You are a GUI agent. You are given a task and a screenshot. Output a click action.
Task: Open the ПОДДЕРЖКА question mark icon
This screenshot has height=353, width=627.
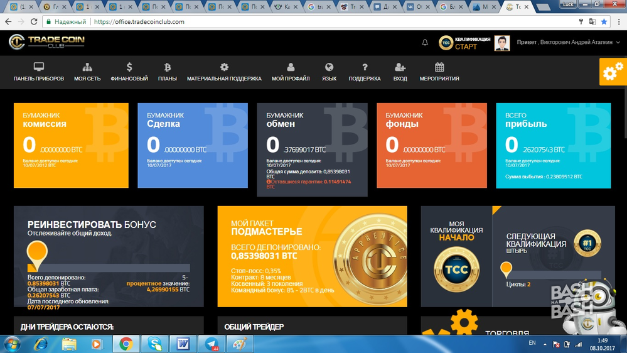365,67
